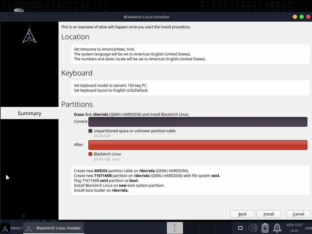
Task: Go Back to previous installer step
Action: pos(242,214)
